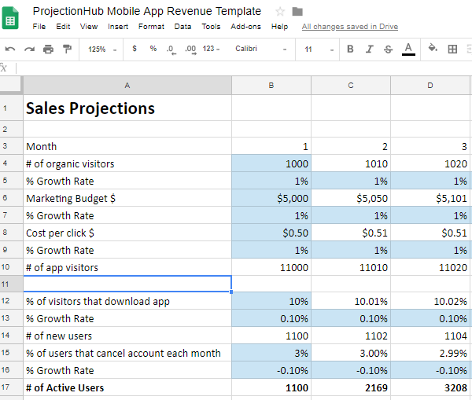Star the ProjectionHub document
The width and height of the screenshot is (472, 400).
(280, 12)
